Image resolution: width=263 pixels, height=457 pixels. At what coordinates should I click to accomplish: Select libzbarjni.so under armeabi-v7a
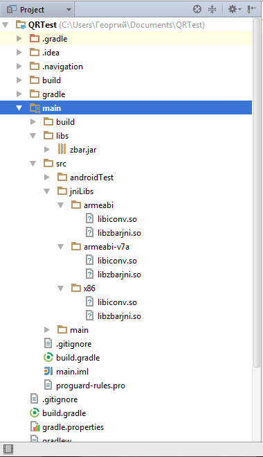click(119, 275)
